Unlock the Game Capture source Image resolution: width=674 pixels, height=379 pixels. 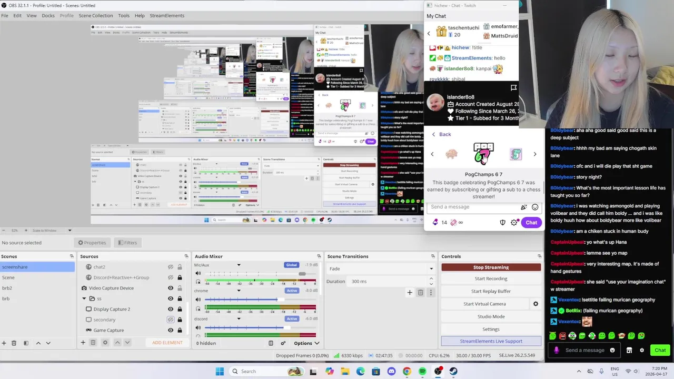[180, 330]
